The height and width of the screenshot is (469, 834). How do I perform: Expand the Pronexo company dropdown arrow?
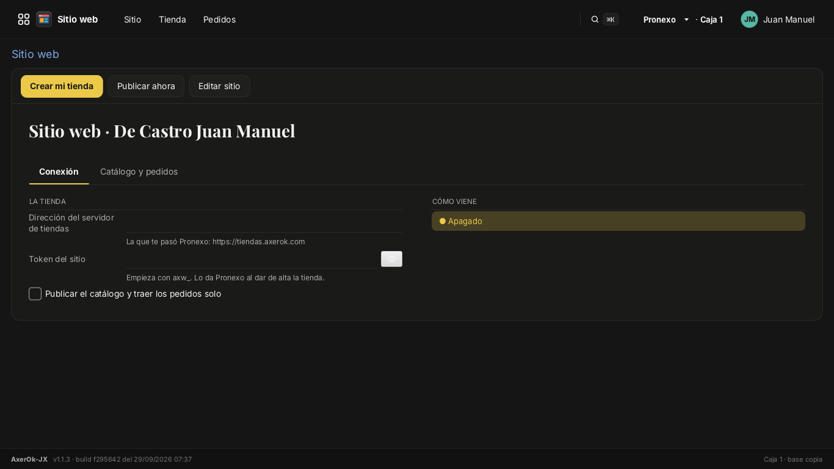(686, 20)
